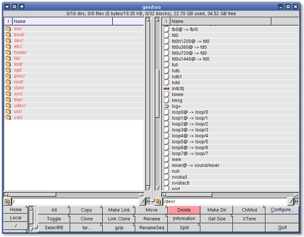Click the parent directory icon left of / path
The image size is (304, 237).
pyautogui.click(x=7, y=202)
